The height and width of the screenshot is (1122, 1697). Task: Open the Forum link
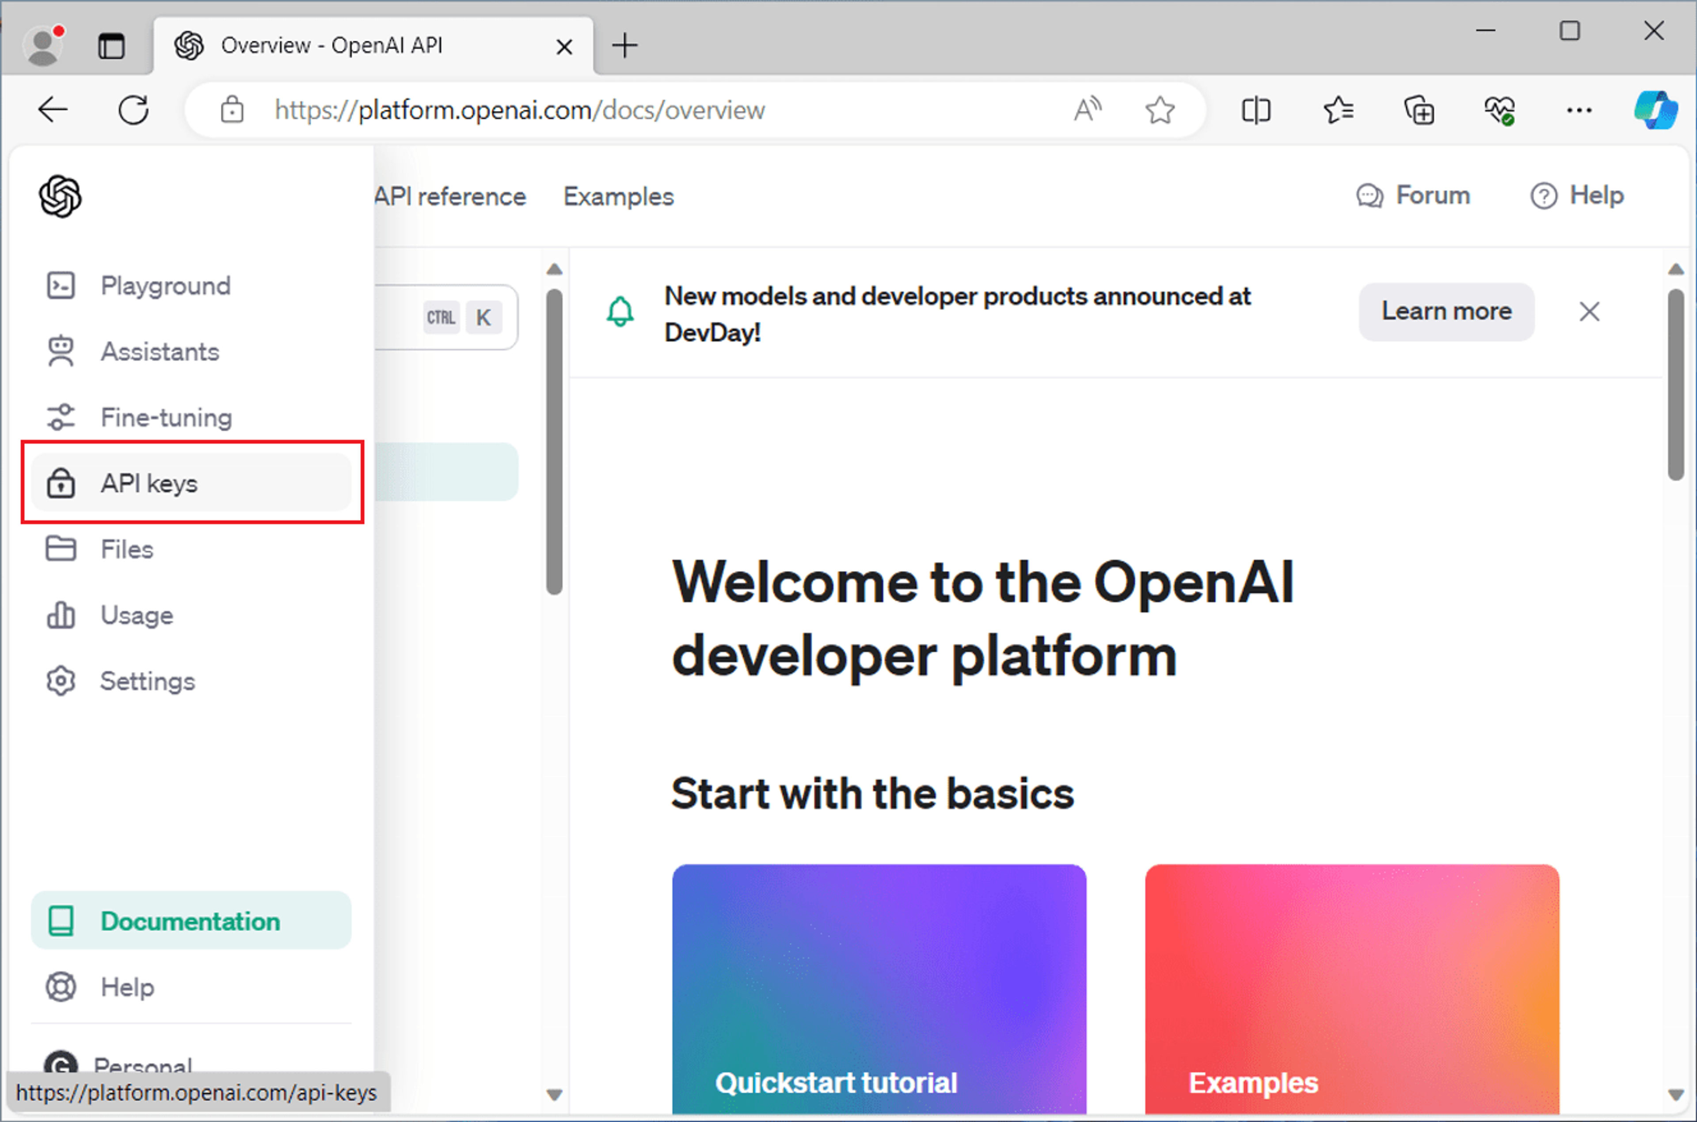(1413, 195)
